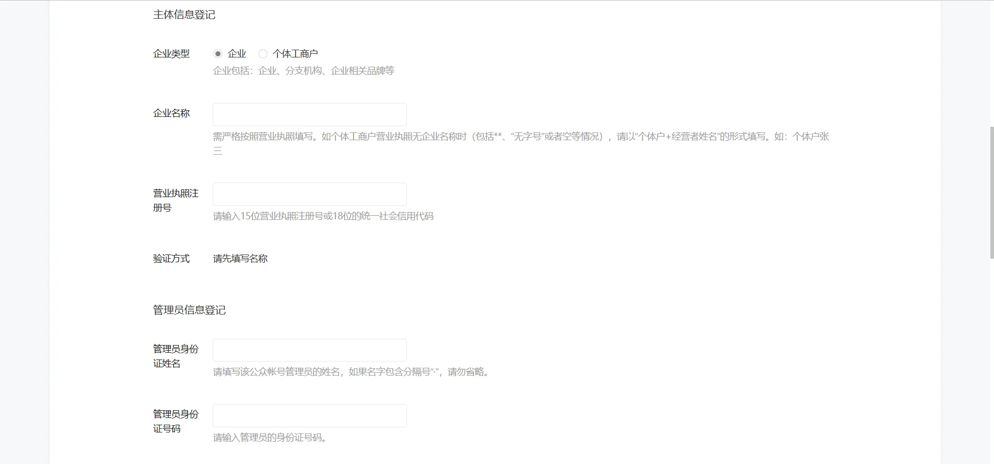Screen dimensions: 994x464
Task: Select the 企业 radio button
Action: click(218, 54)
